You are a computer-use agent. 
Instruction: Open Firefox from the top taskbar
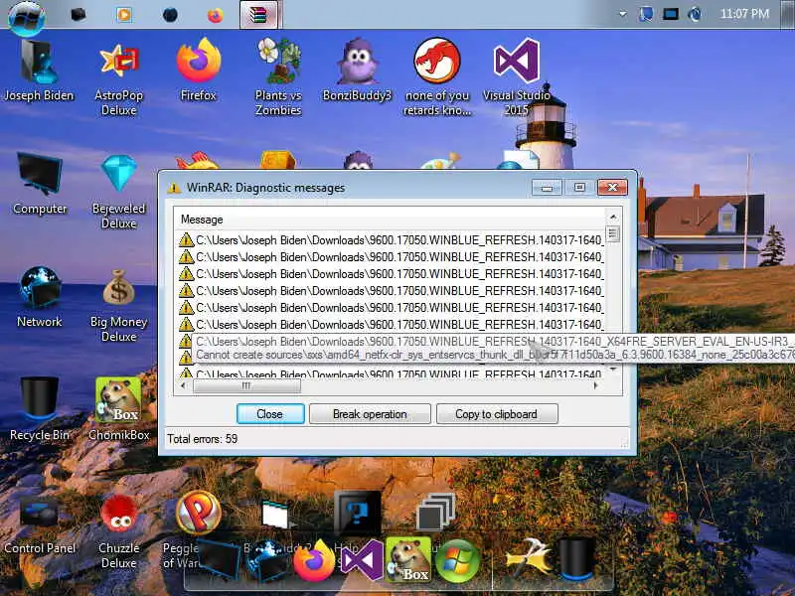pyautogui.click(x=215, y=15)
